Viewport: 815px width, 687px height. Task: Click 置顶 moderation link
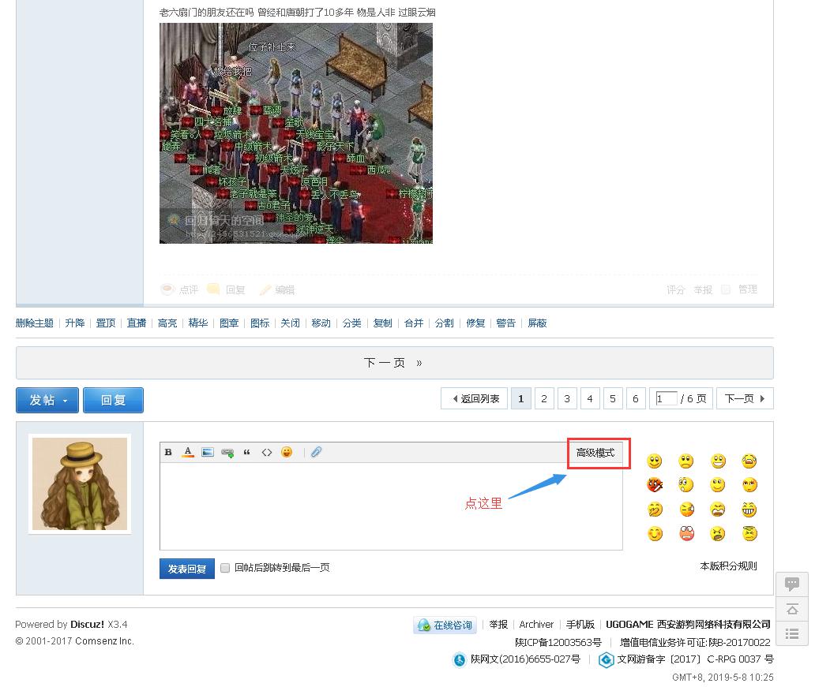106,323
